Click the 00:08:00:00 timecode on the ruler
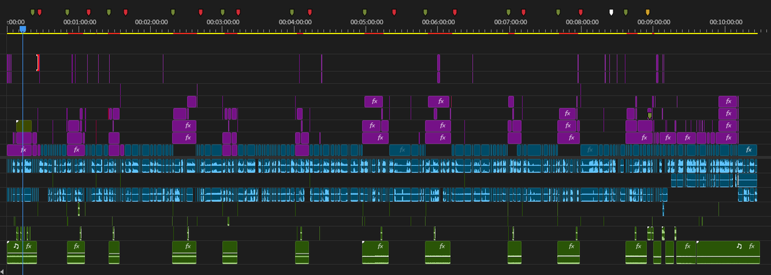Screen dimensions: 771x275 coord(582,21)
